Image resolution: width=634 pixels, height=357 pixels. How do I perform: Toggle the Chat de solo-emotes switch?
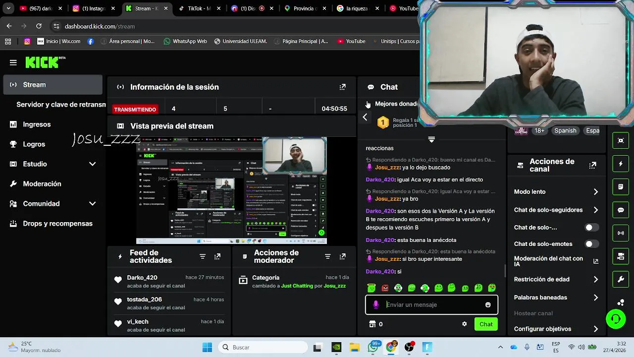591,244
